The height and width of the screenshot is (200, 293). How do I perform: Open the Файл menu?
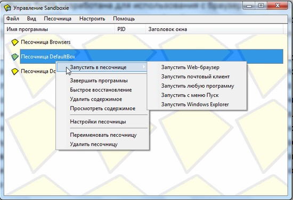[x=13, y=19]
